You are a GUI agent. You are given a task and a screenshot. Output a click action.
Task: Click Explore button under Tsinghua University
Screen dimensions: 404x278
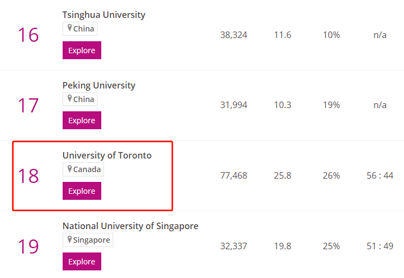pos(82,50)
